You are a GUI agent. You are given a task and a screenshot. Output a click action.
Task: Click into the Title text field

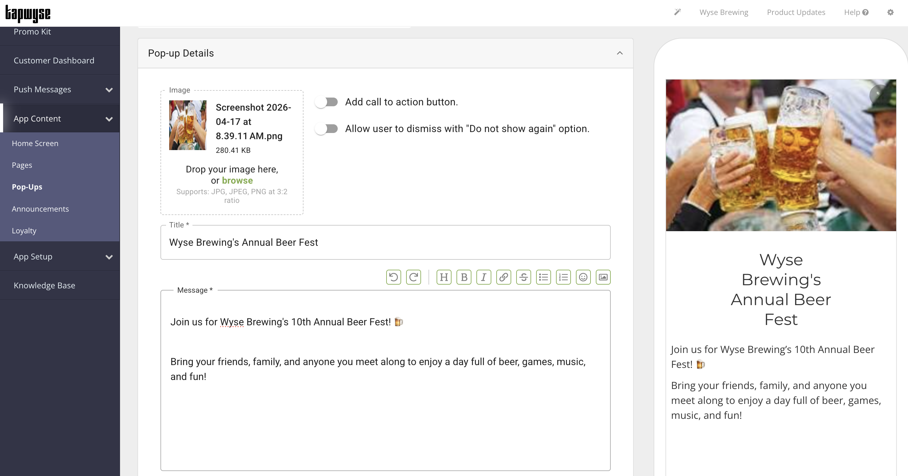(x=385, y=243)
